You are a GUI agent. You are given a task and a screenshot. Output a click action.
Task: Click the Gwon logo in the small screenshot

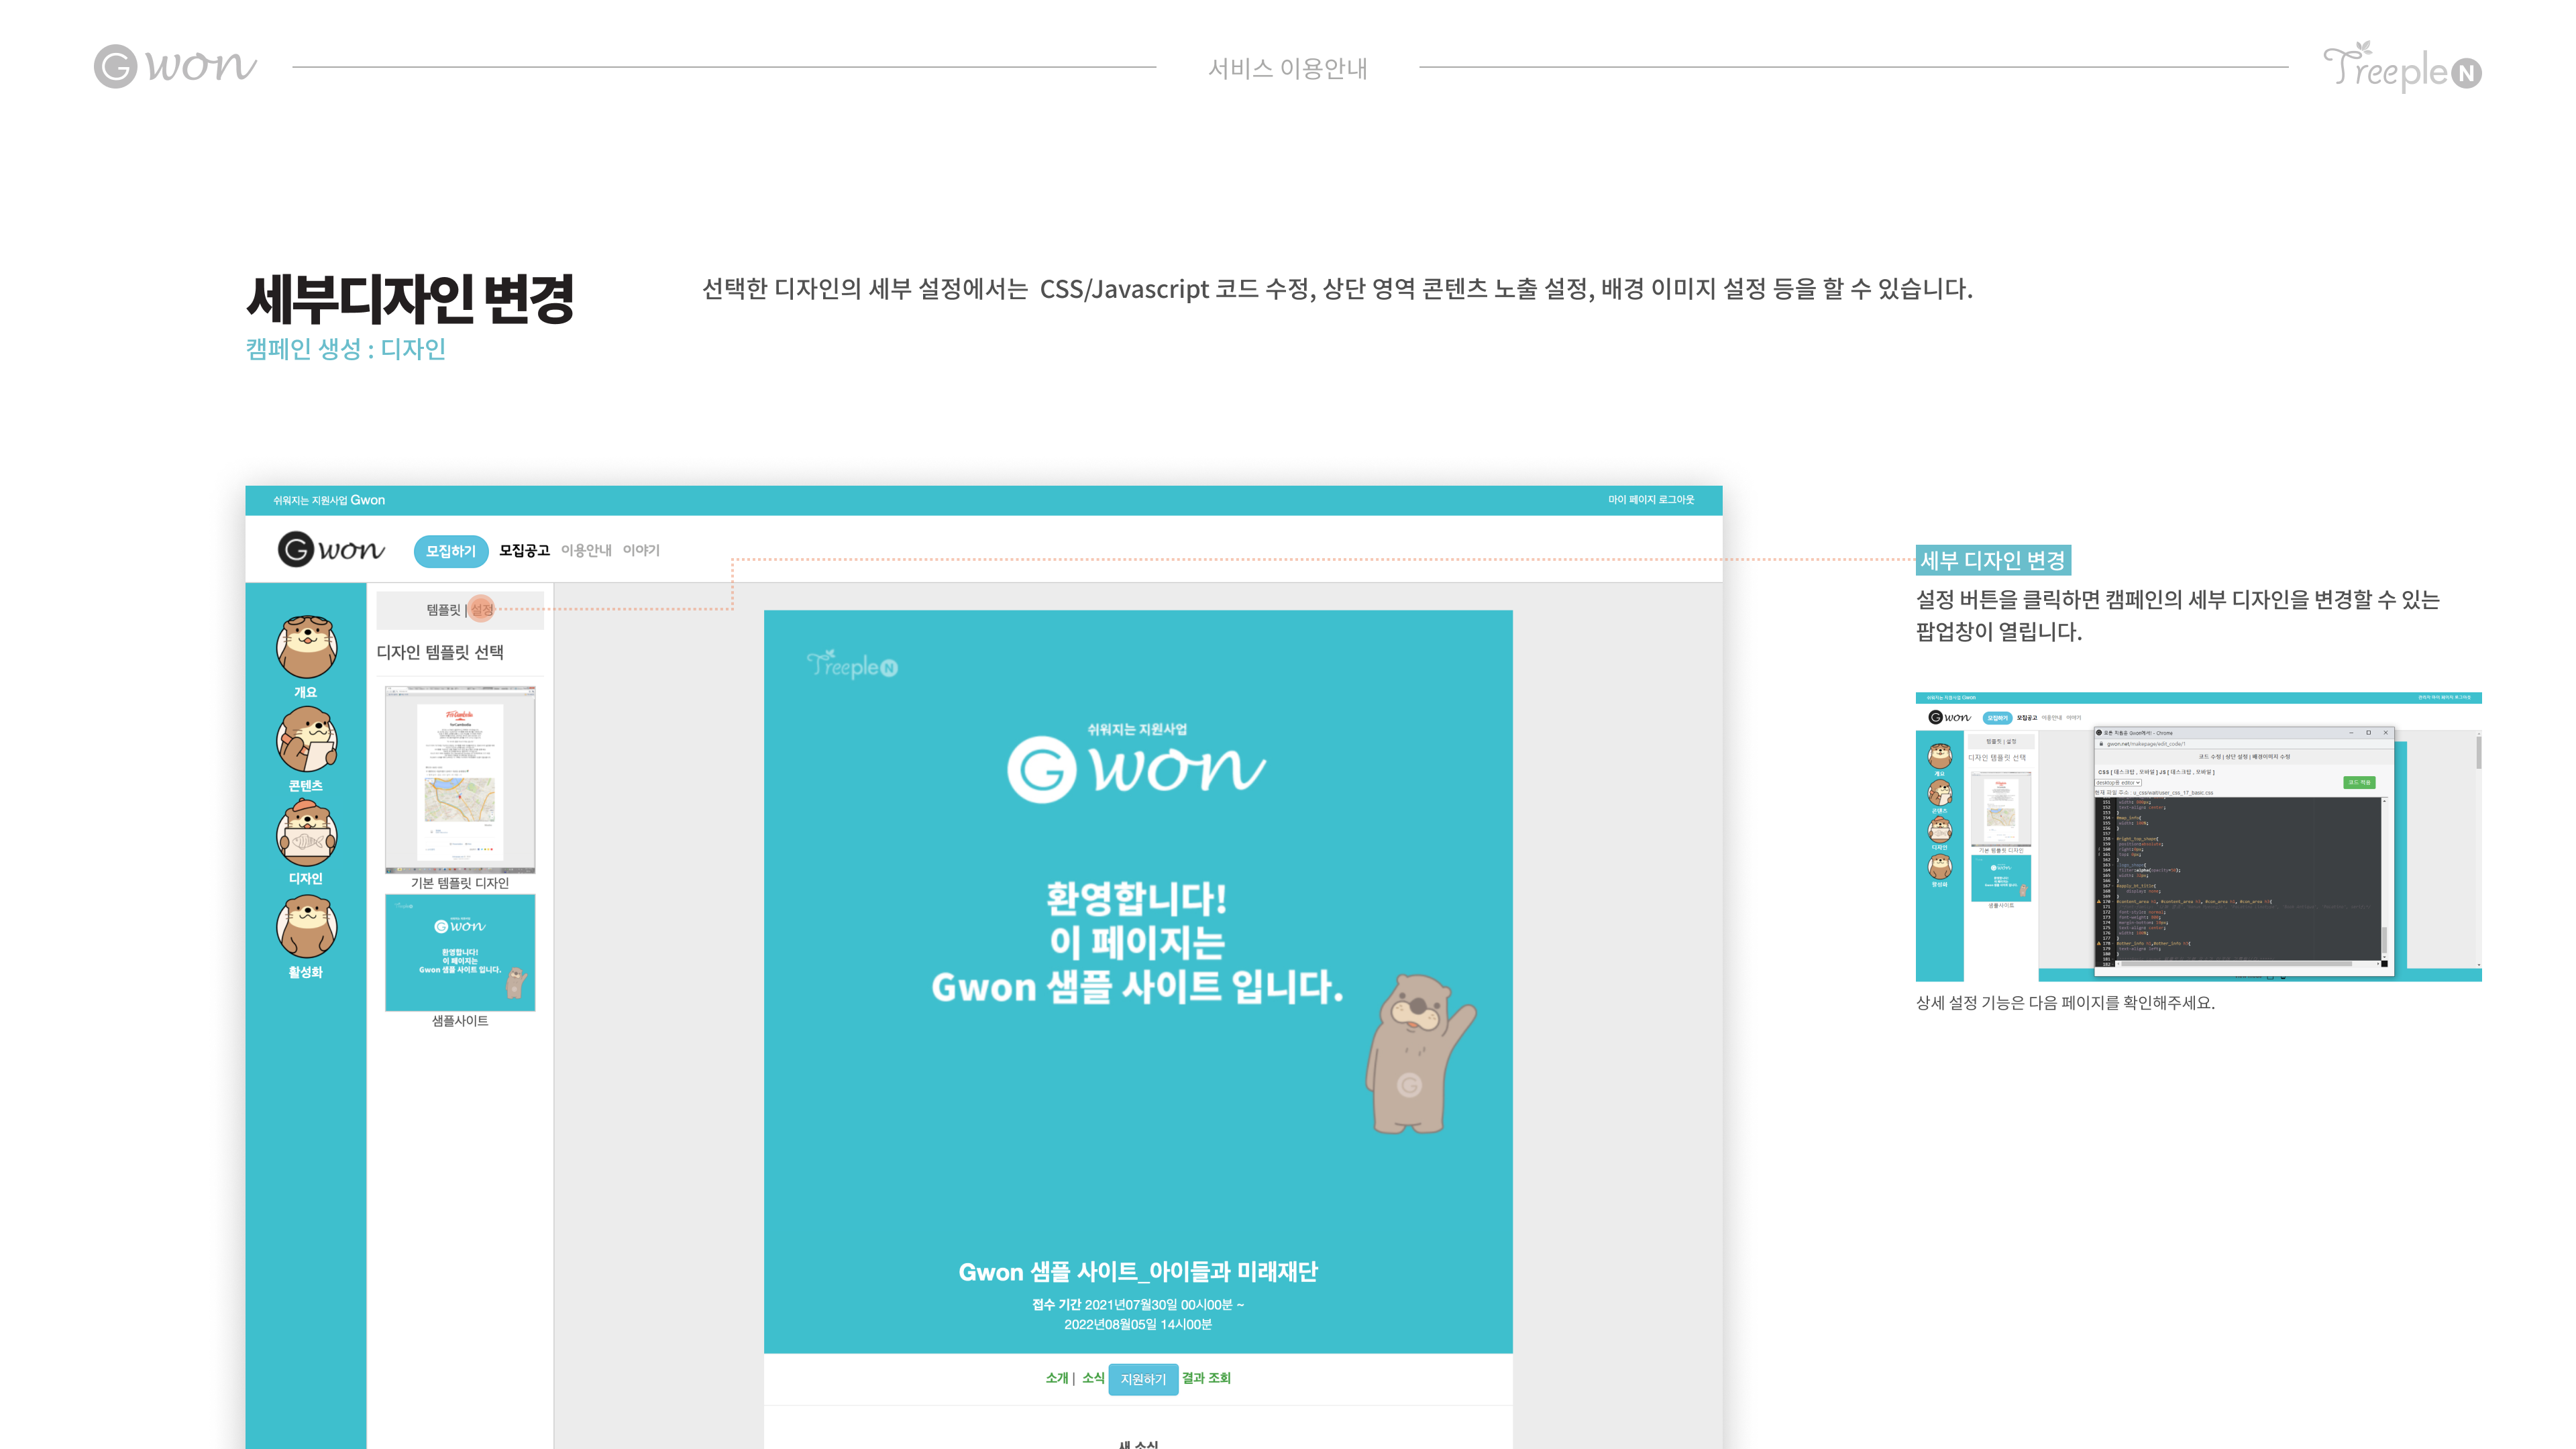1949,717
